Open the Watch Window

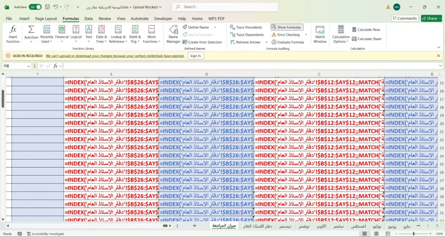click(320, 34)
